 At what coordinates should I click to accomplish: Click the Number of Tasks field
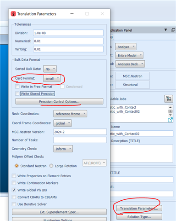coord(80,140)
